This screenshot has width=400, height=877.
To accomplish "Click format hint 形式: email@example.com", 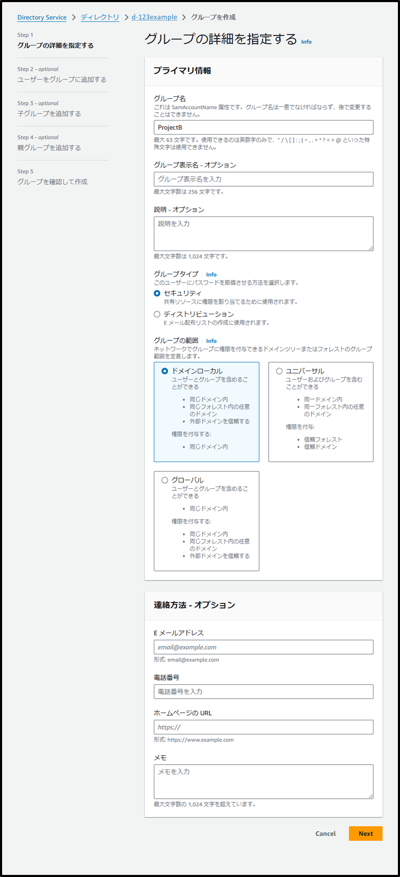I will [186, 660].
